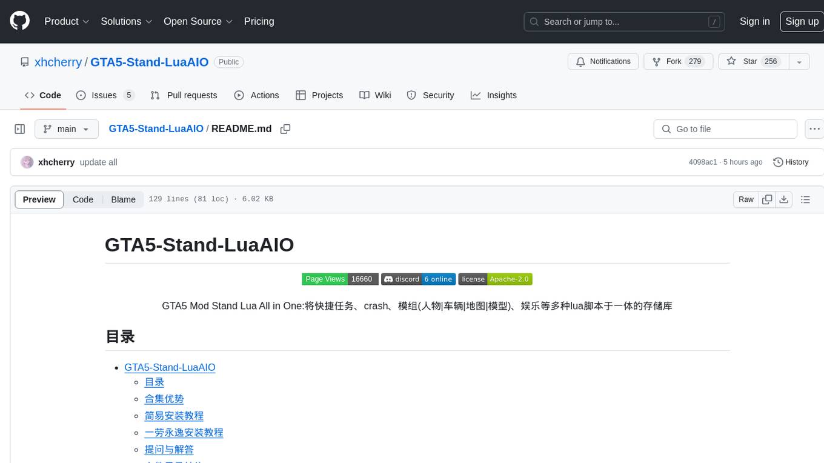This screenshot has width=824, height=463.
Task: Switch to the Code tab
Action: click(42, 95)
